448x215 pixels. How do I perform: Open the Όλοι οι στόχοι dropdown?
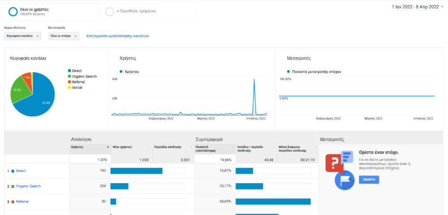tap(63, 36)
